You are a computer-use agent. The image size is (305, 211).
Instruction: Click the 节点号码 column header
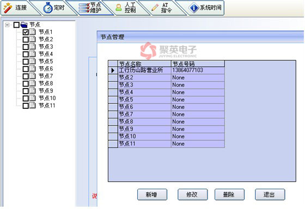198,64
